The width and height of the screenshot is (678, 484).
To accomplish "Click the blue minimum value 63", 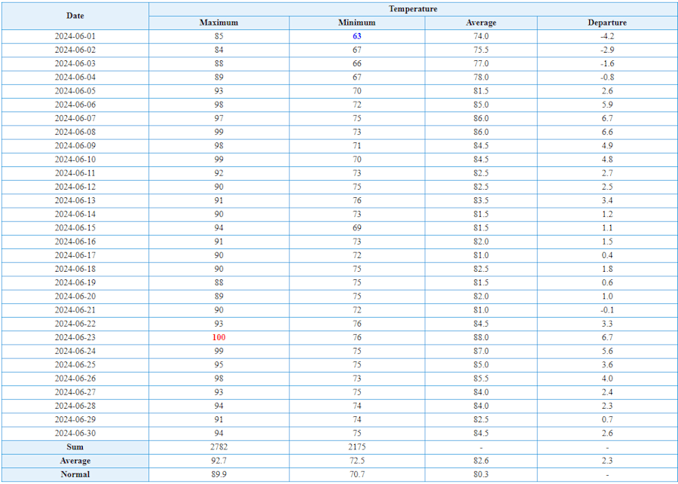I will [x=357, y=37].
